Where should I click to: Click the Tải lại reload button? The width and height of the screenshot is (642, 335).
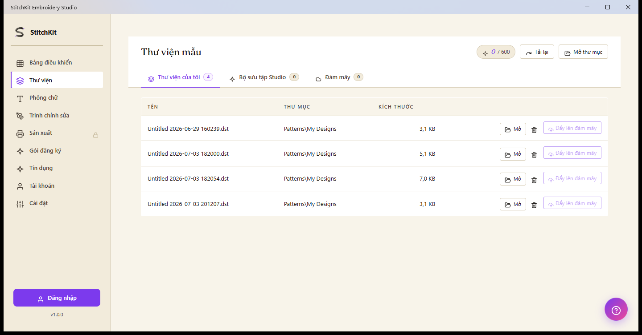[537, 52]
